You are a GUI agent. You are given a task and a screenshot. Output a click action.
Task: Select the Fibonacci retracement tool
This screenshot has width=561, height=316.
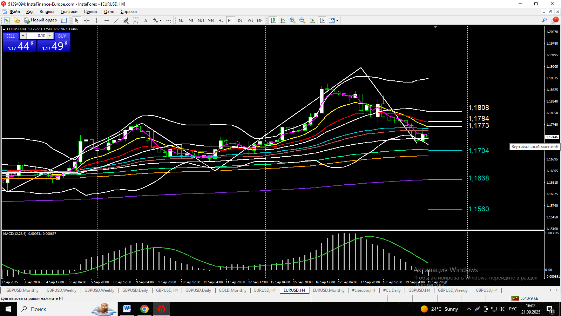point(136,20)
